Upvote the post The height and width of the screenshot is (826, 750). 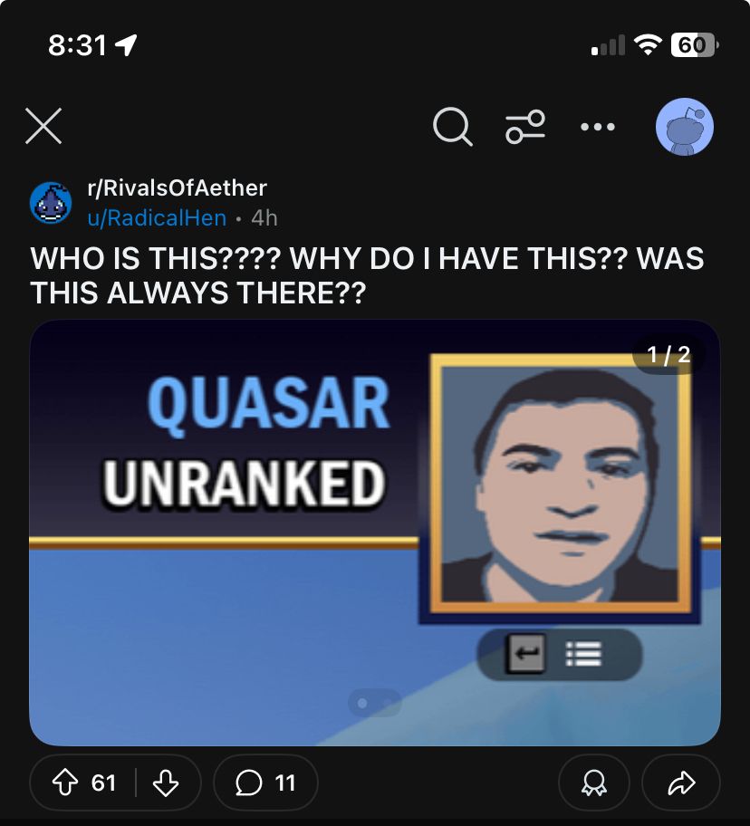coord(65,783)
